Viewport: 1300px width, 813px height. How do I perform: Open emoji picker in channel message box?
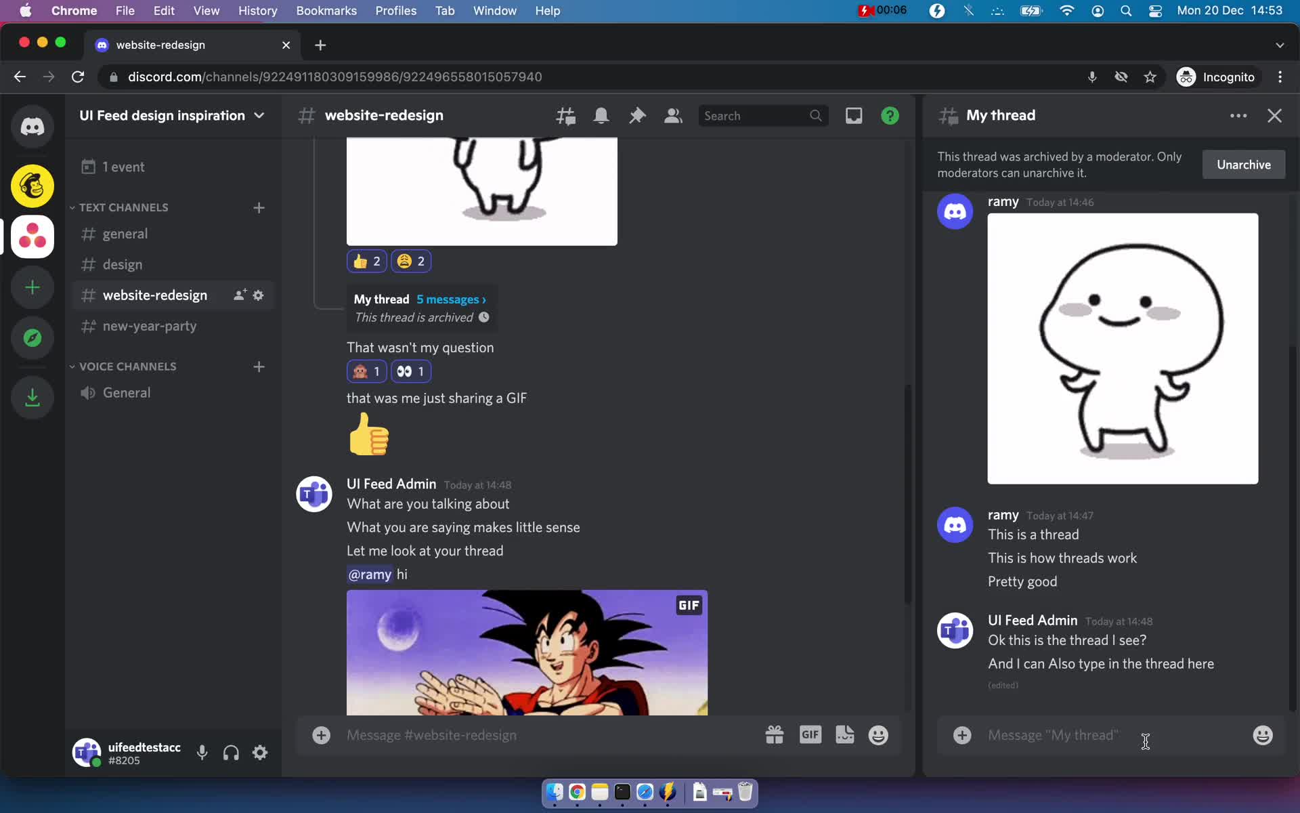tap(878, 735)
